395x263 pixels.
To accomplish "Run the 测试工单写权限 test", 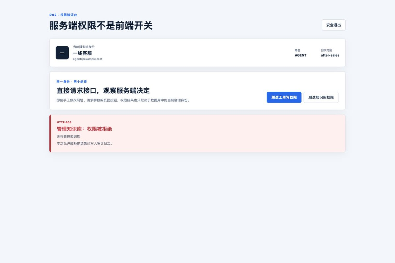I will [284, 97].
